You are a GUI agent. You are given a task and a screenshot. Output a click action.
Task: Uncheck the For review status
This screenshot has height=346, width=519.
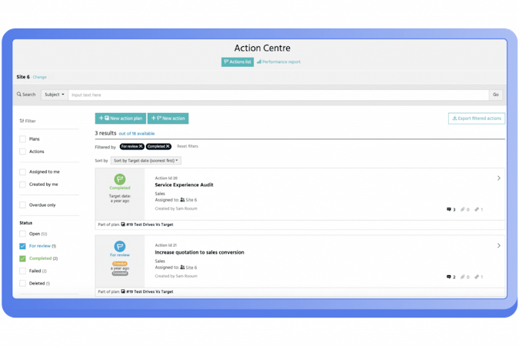point(22,246)
